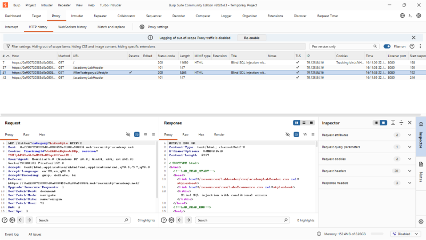Select stacked horizontal layout icon
Screen dimensions: 426x240
coord(304,123)
